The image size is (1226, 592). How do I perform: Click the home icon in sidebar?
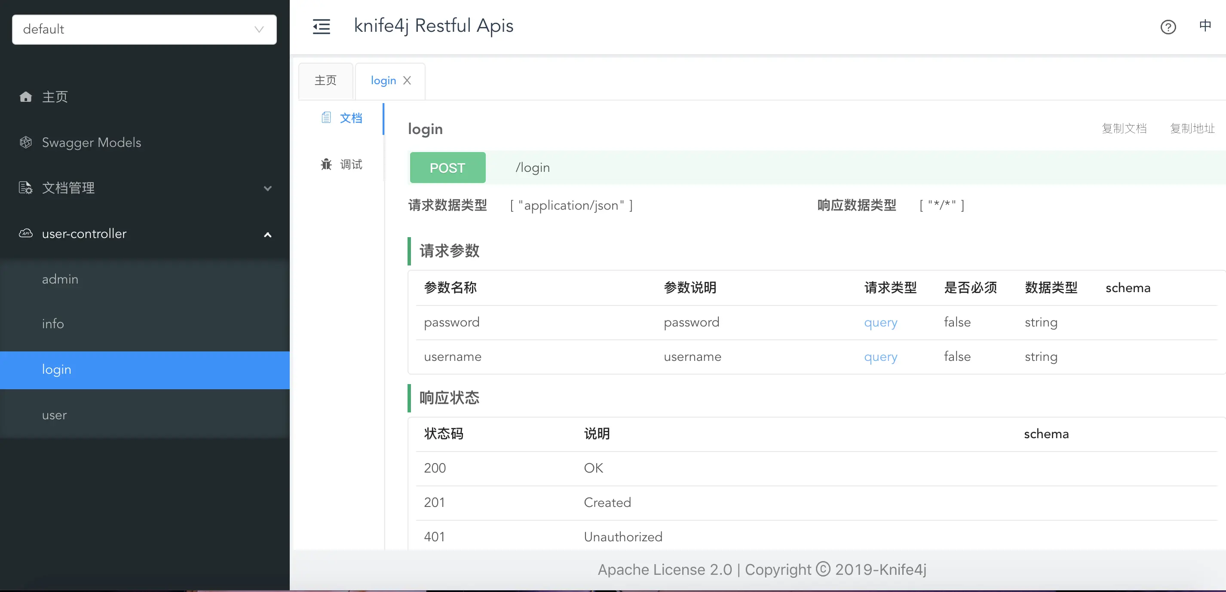pyautogui.click(x=26, y=97)
